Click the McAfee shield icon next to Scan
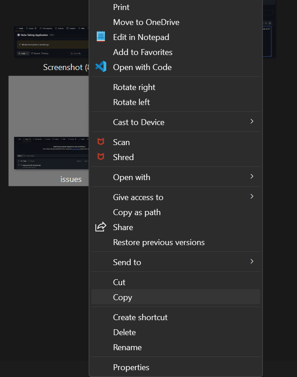Screen dimensions: 297x377 pos(101,142)
